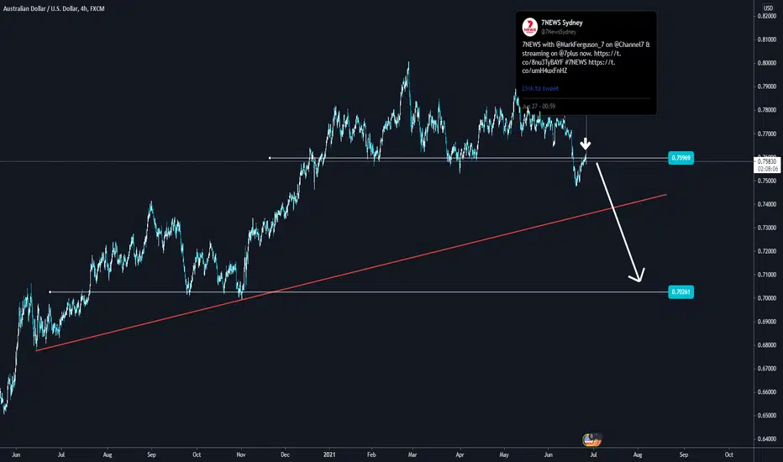Click the 7NEWS Sydney account name
This screenshot has height=462, width=783.
click(562, 23)
